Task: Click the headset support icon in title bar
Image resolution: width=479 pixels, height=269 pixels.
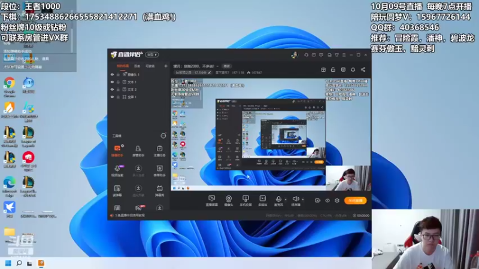Action: point(306,55)
